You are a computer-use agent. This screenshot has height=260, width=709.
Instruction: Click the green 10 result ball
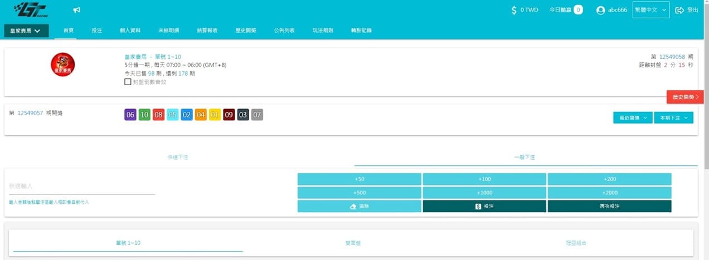coord(144,115)
